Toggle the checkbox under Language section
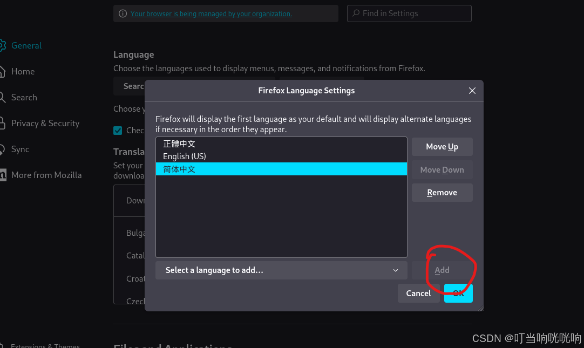584x348 pixels. pos(118,130)
